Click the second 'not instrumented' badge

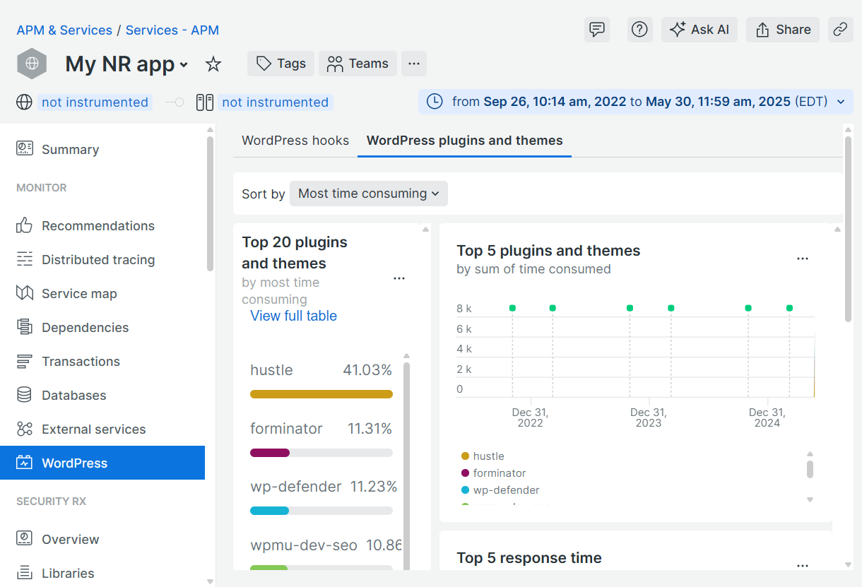(275, 102)
